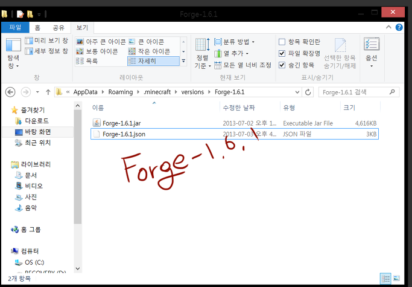The image size is (412, 287).
Task: Choose 아주 큰 아이콘 layout
Action: (x=101, y=42)
